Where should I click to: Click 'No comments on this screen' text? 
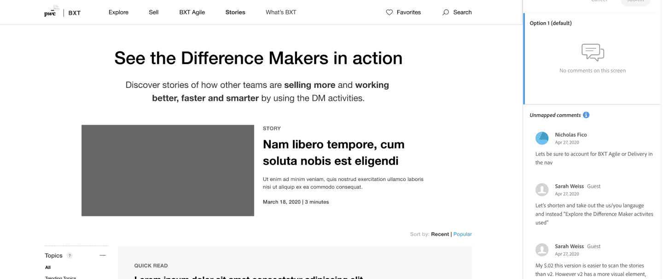[593, 71]
